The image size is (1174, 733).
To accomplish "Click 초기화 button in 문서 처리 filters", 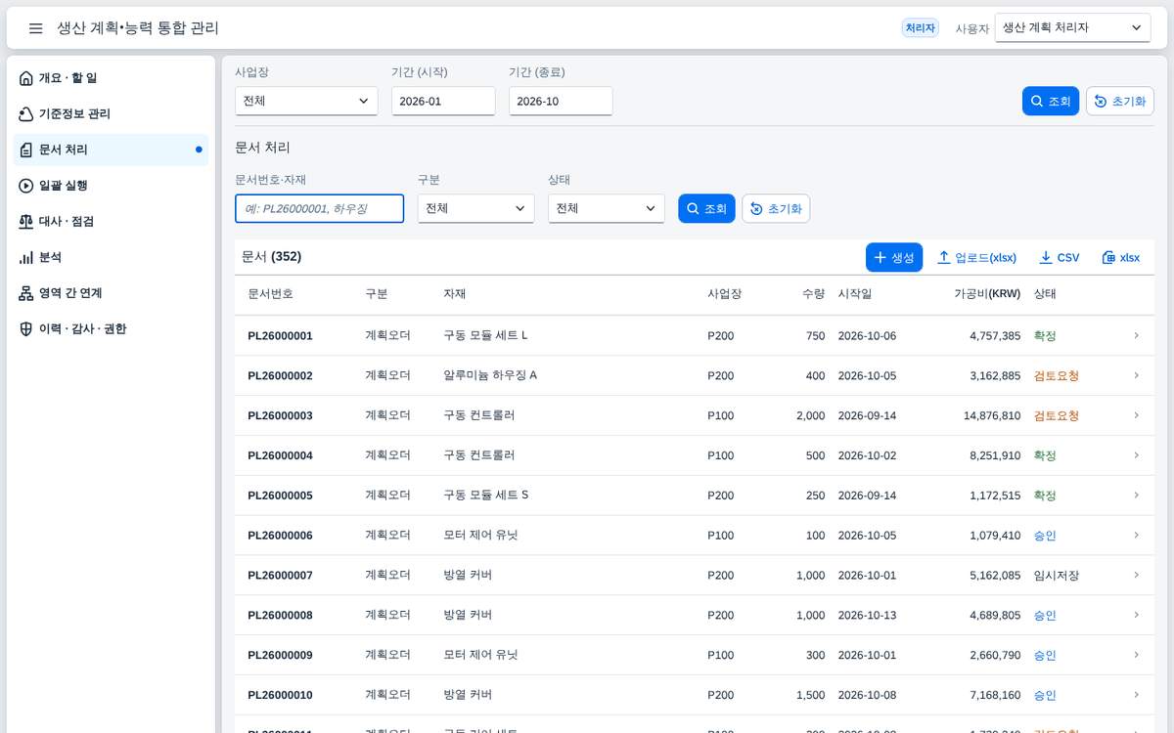I will (776, 208).
